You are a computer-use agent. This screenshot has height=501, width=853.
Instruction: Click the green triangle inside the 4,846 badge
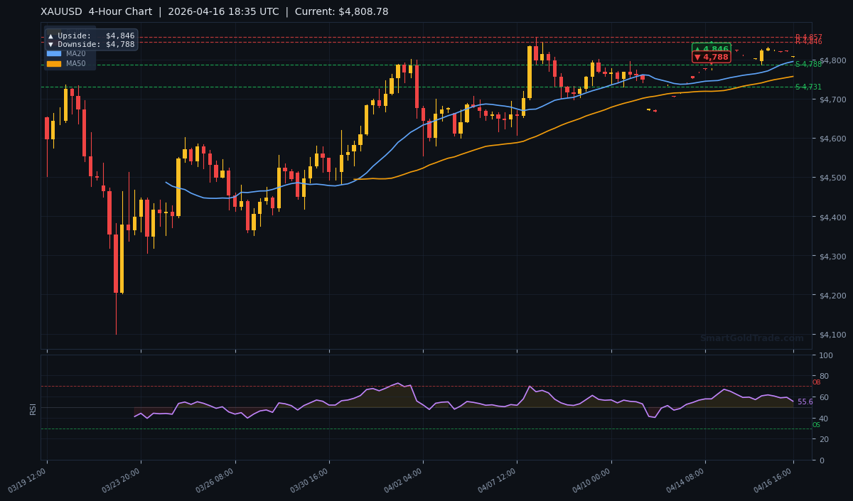pos(697,48)
